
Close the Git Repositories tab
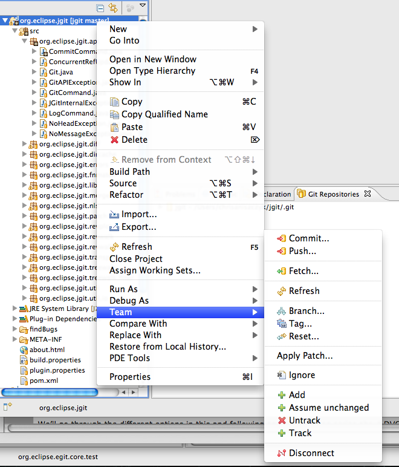(368, 194)
